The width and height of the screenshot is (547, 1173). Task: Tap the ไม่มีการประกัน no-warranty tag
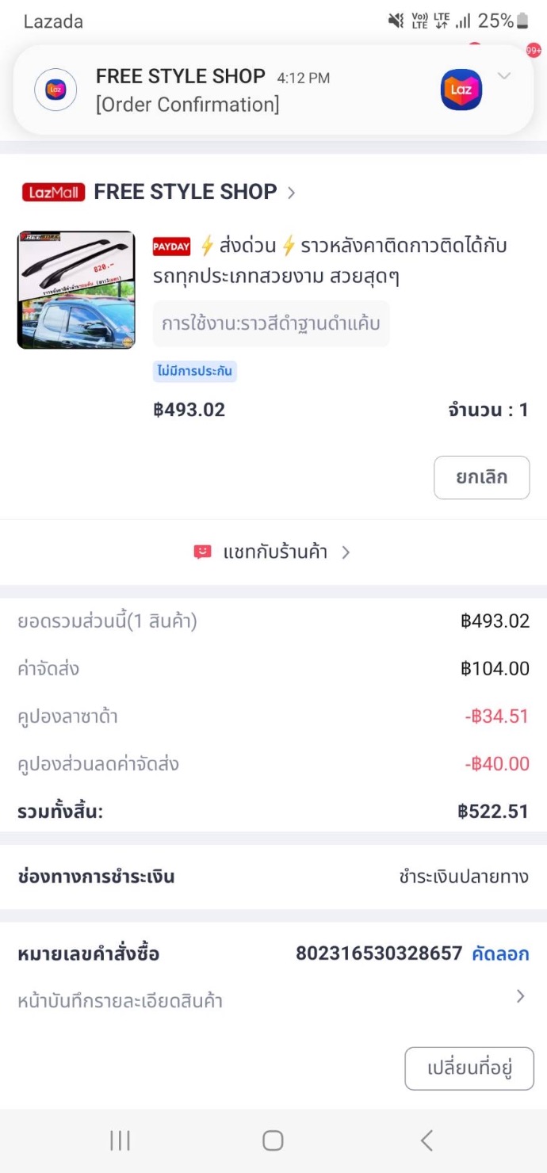[x=195, y=371]
